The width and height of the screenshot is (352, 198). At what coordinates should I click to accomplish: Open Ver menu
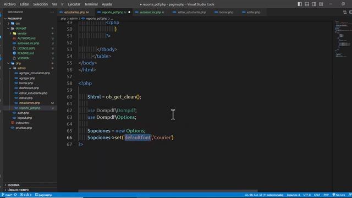click(54, 4)
